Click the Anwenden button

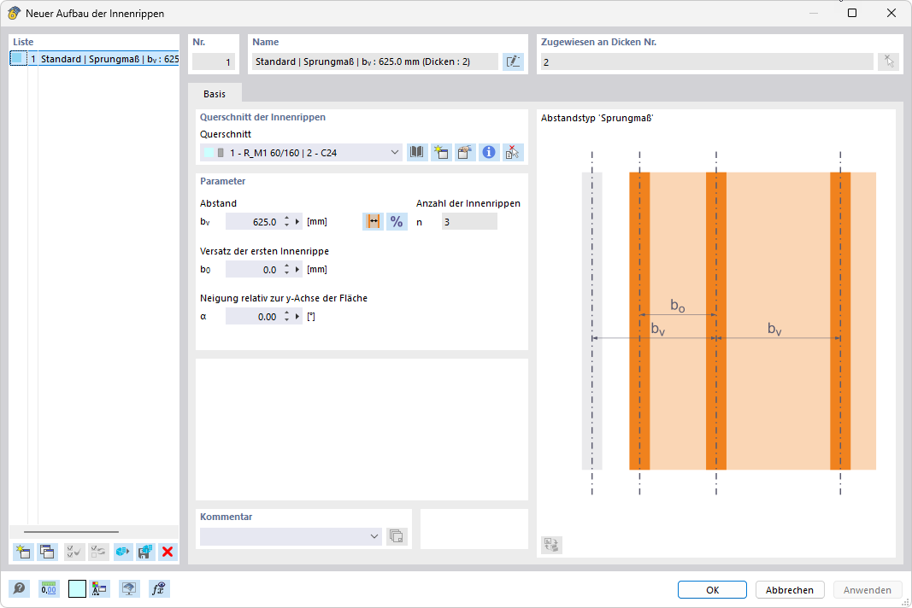[x=868, y=589]
